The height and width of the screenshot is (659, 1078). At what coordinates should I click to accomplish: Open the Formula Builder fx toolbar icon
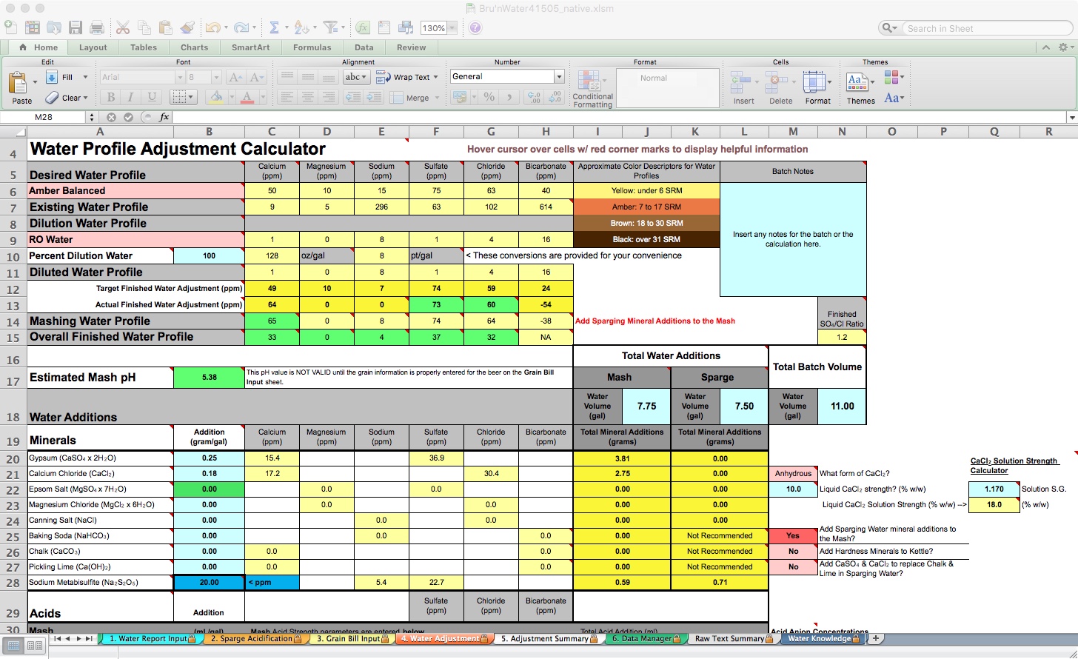click(363, 27)
